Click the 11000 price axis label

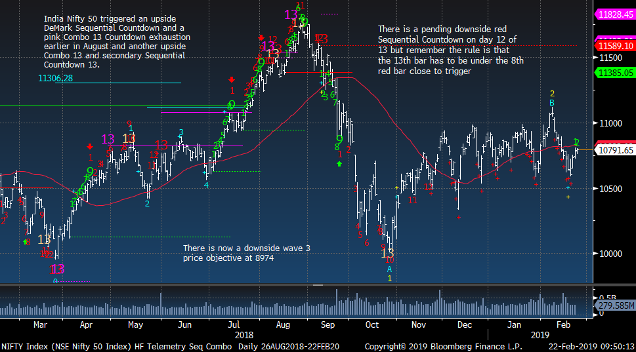(610, 123)
